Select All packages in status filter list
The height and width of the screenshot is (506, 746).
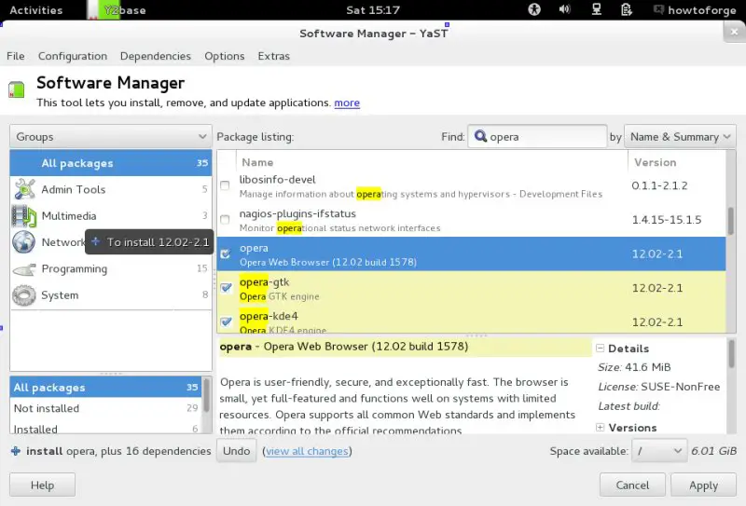click(106, 387)
